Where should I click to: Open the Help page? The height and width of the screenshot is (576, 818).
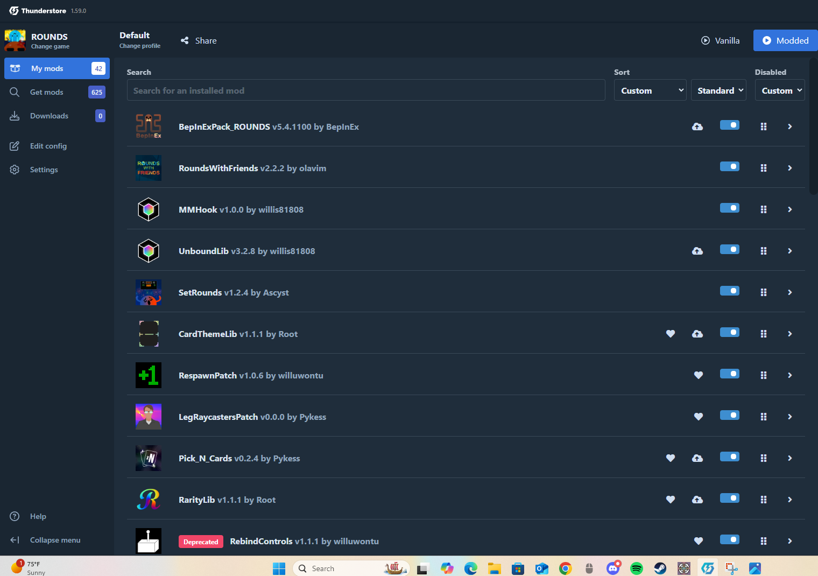(x=57, y=516)
